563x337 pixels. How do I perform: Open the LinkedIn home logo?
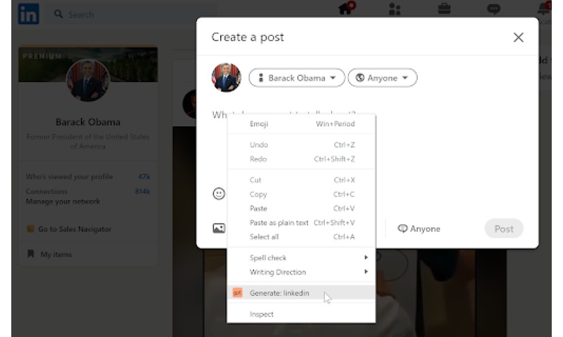tap(29, 14)
